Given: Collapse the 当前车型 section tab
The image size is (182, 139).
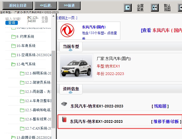Looking at the screenshot, I should pyautogui.click(x=71, y=47).
